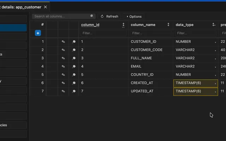Open data type dropdown for EMAIL
The width and height of the screenshot is (226, 141).
(215, 67)
